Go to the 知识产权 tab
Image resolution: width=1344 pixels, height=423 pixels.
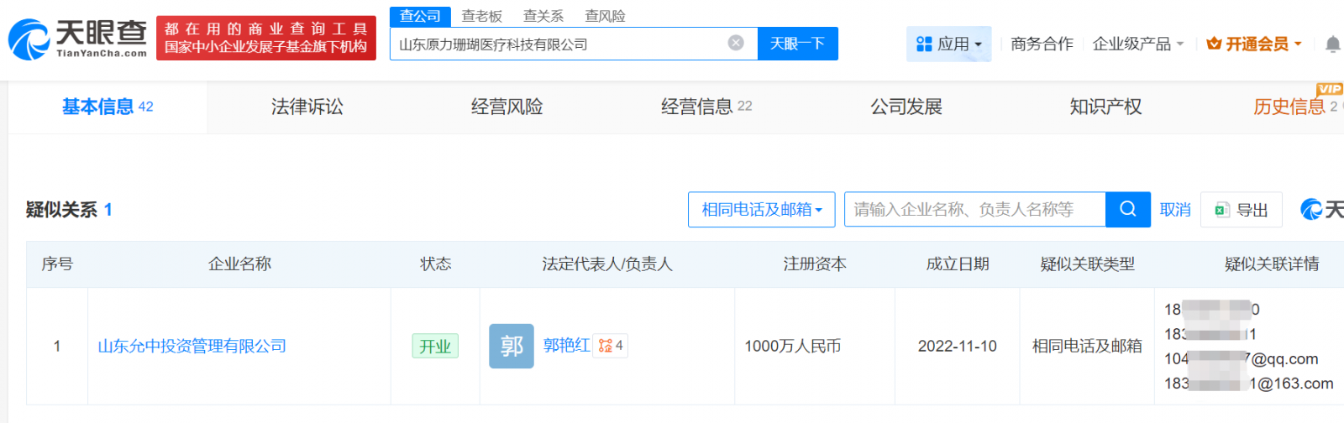[1105, 107]
